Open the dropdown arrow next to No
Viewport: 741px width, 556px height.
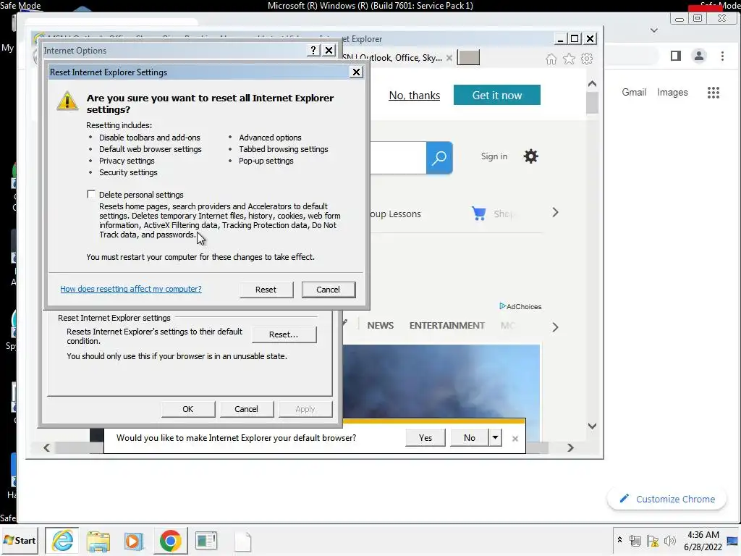[495, 438]
